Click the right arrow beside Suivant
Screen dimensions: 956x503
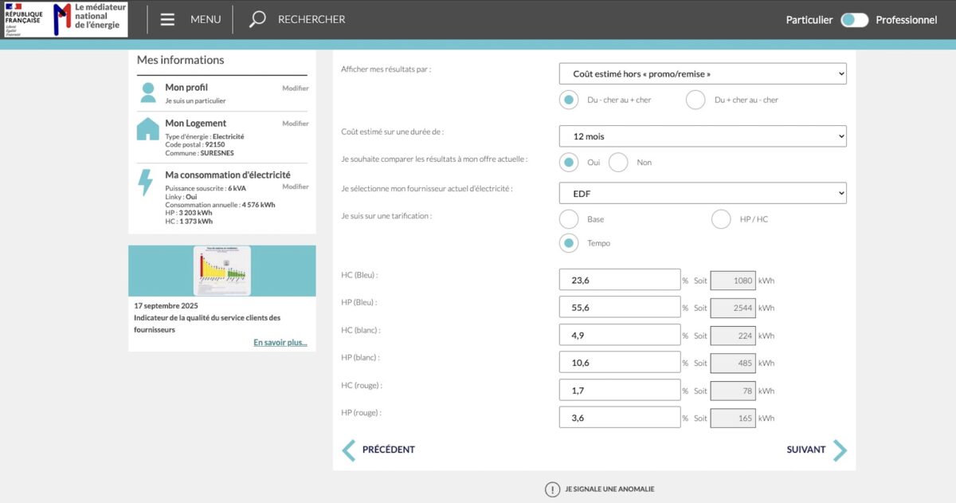click(840, 450)
